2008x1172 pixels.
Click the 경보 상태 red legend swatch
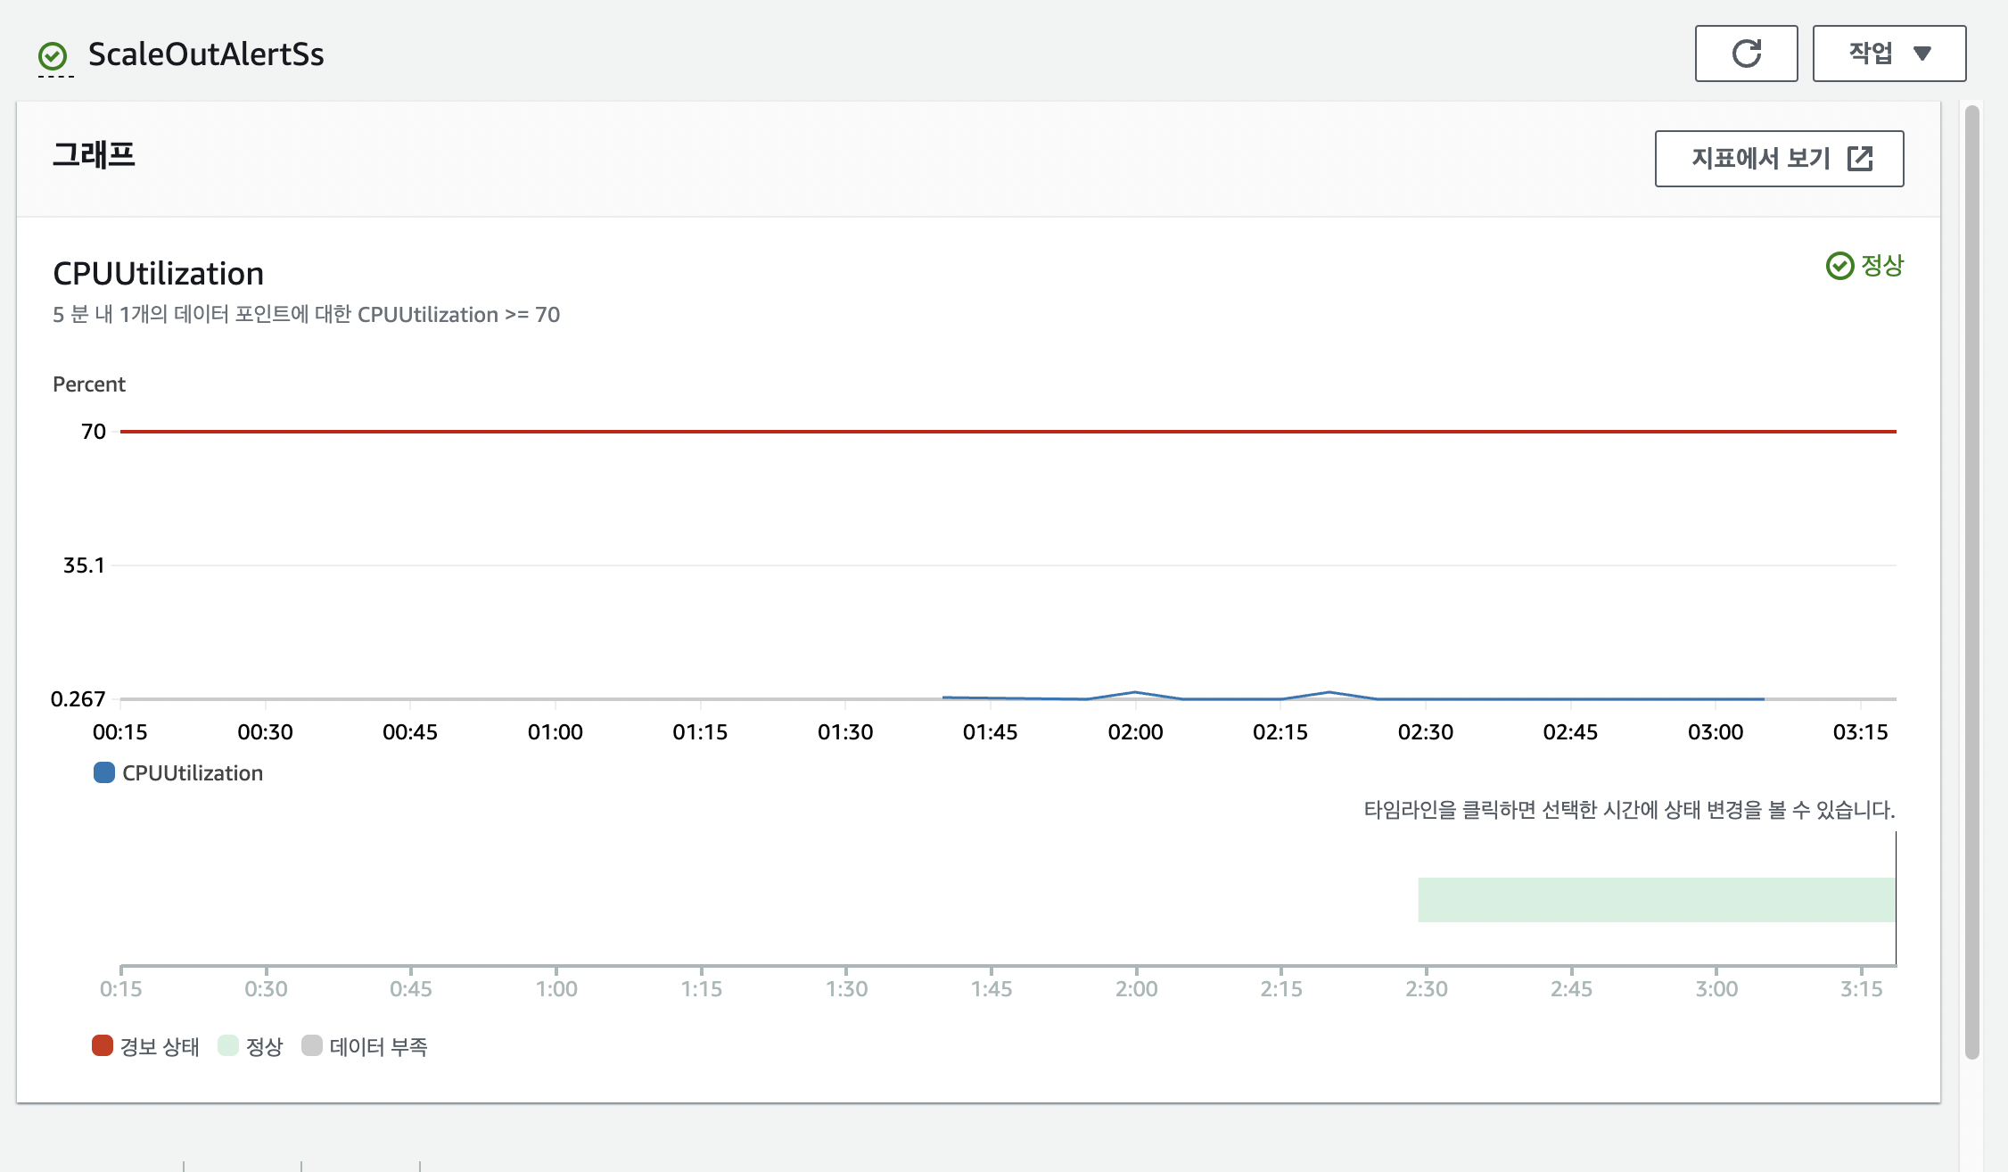tap(103, 1045)
